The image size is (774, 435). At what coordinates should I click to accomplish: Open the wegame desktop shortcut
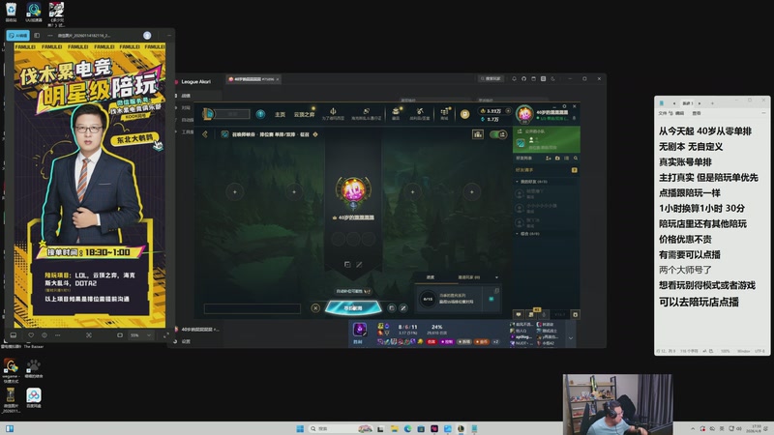11,370
